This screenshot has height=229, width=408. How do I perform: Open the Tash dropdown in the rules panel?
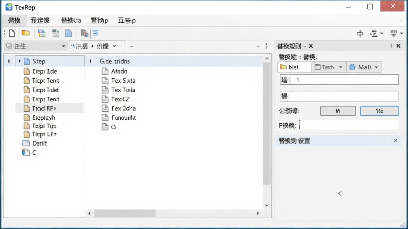(x=329, y=67)
